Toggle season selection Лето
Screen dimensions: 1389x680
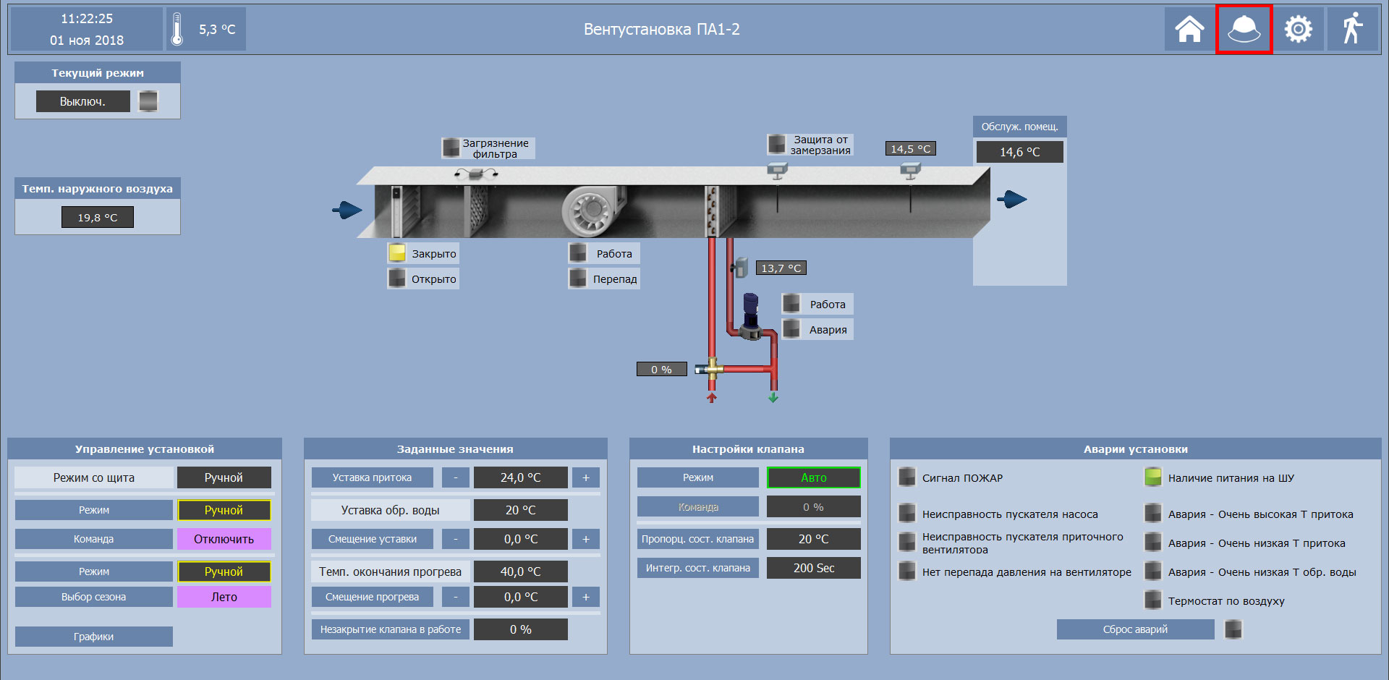pos(224,597)
